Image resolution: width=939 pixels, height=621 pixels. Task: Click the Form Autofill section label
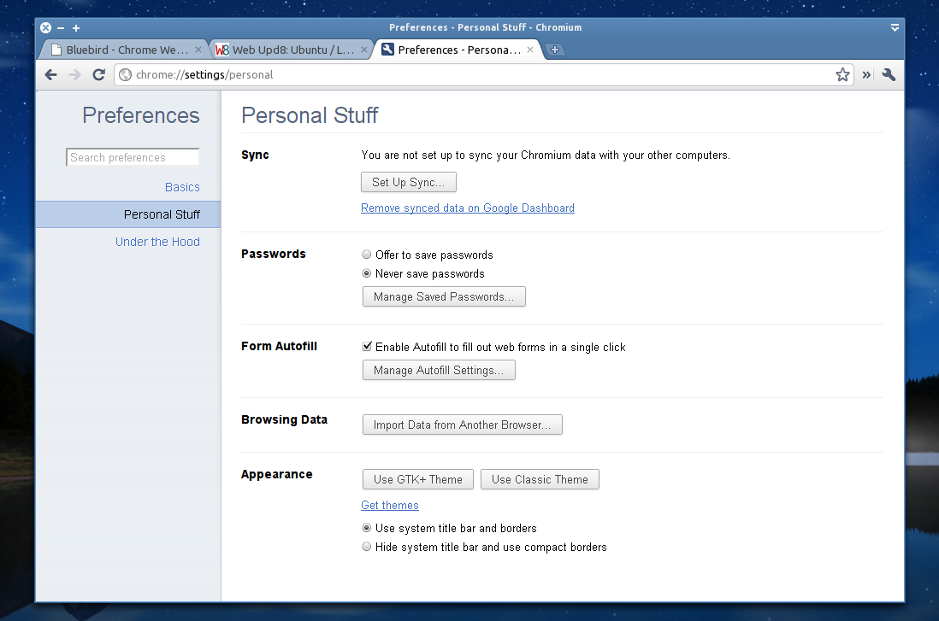click(279, 347)
